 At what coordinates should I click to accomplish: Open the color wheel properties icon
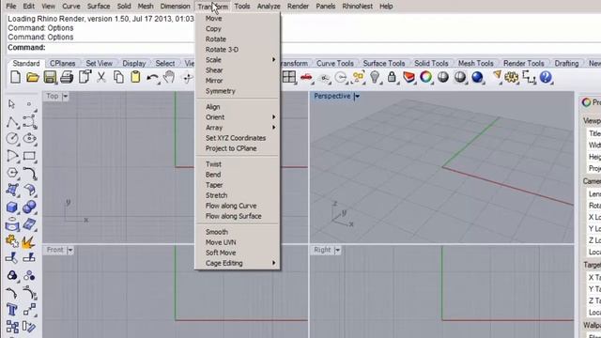pos(425,77)
